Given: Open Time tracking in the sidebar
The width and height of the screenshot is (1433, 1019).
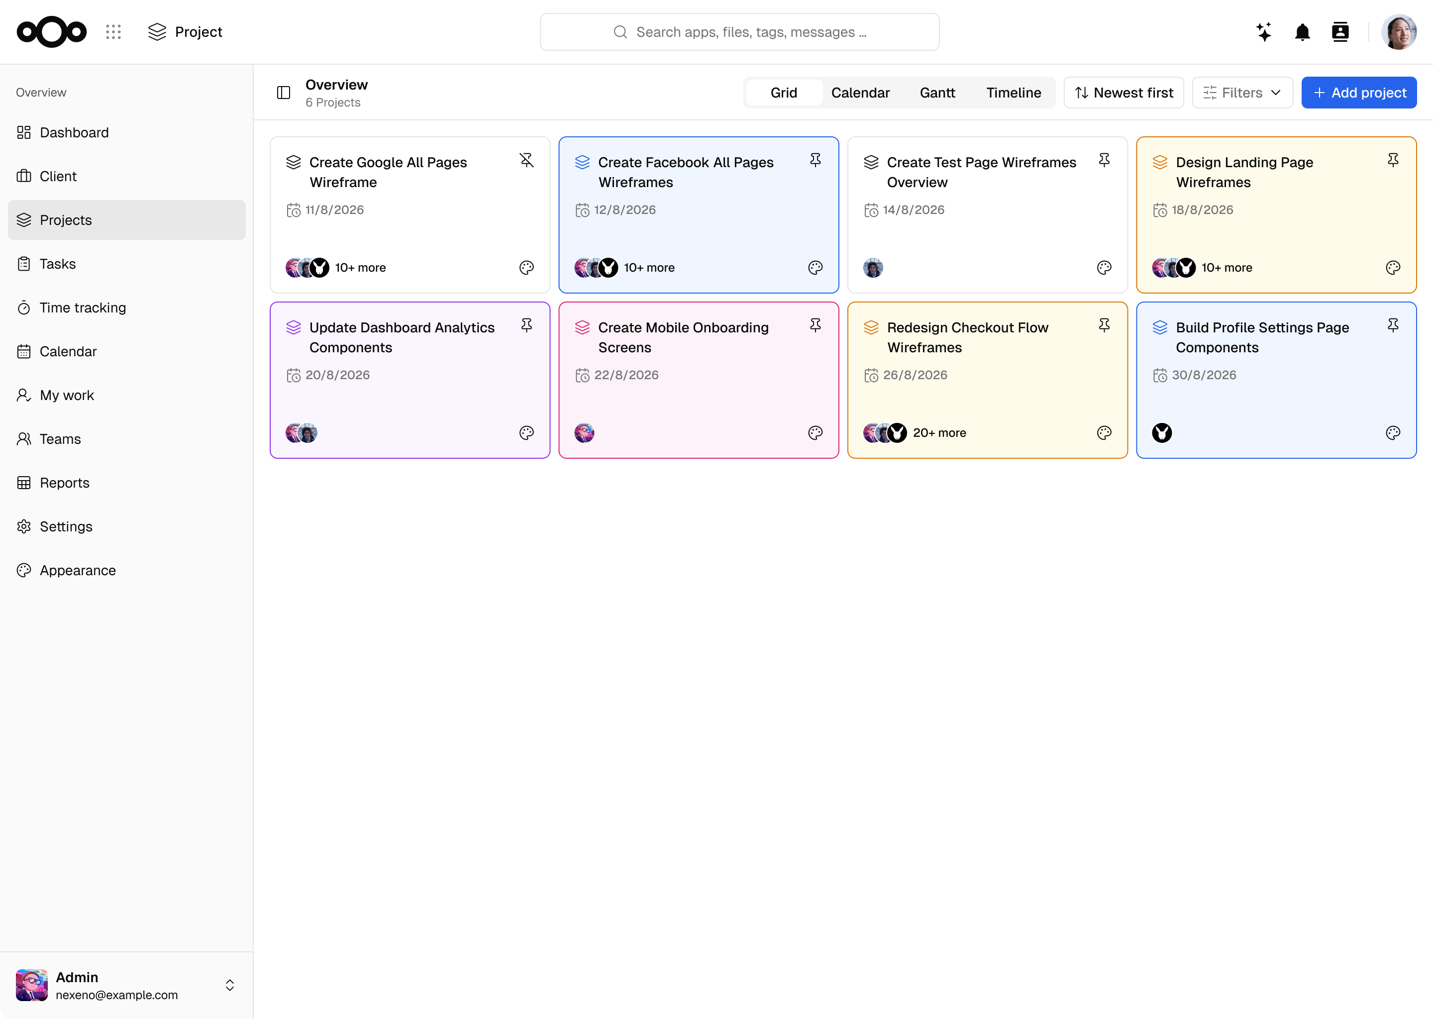Looking at the screenshot, I should pos(127,307).
